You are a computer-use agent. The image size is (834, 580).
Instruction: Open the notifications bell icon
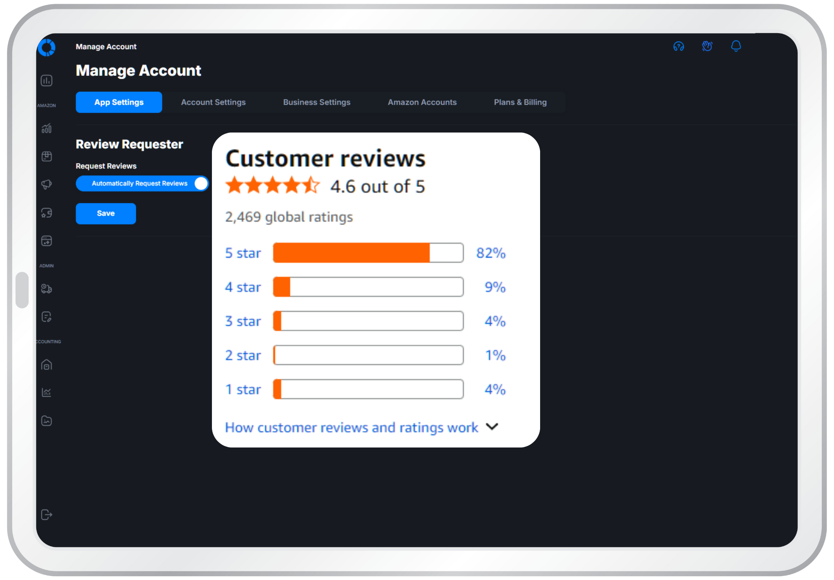tap(736, 46)
